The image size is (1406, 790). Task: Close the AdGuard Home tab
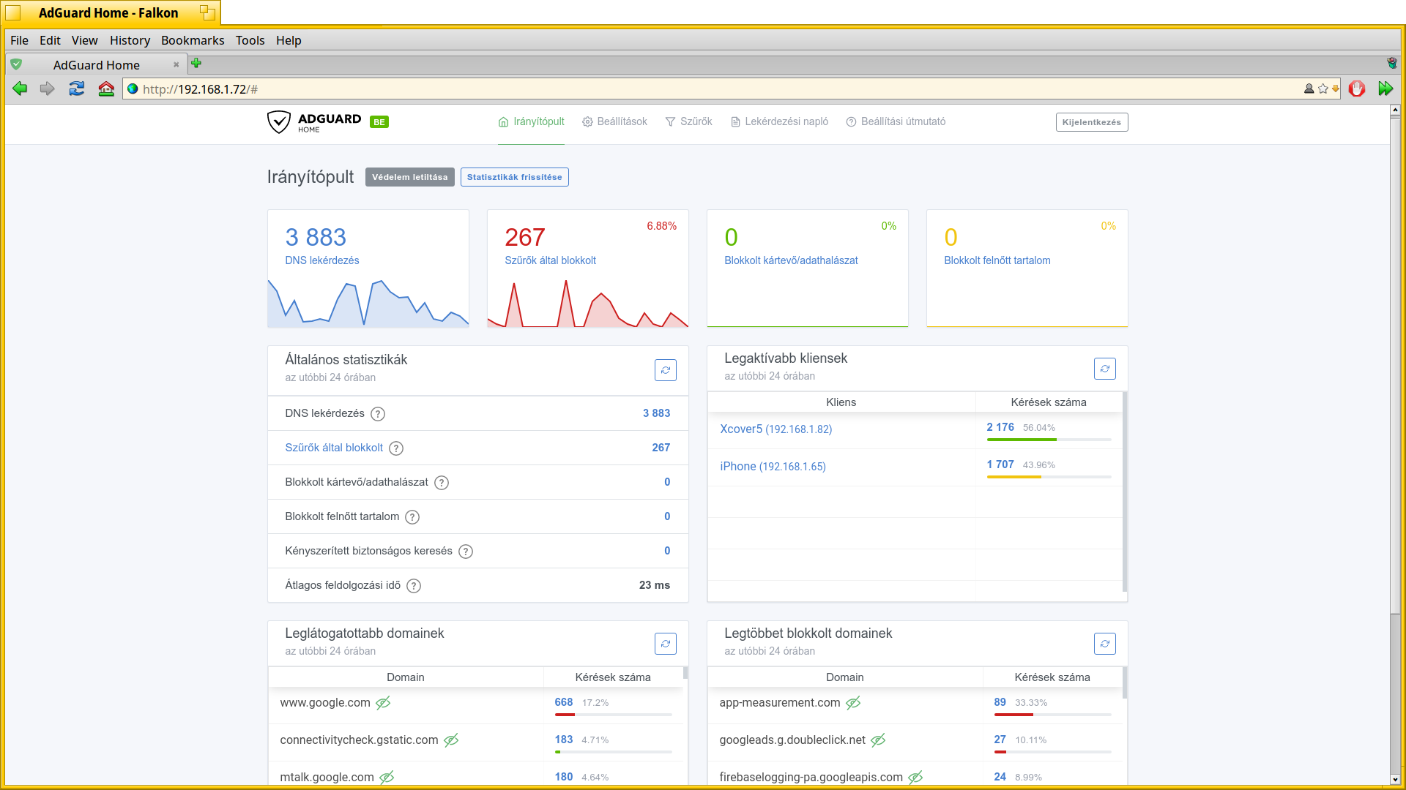tap(176, 64)
